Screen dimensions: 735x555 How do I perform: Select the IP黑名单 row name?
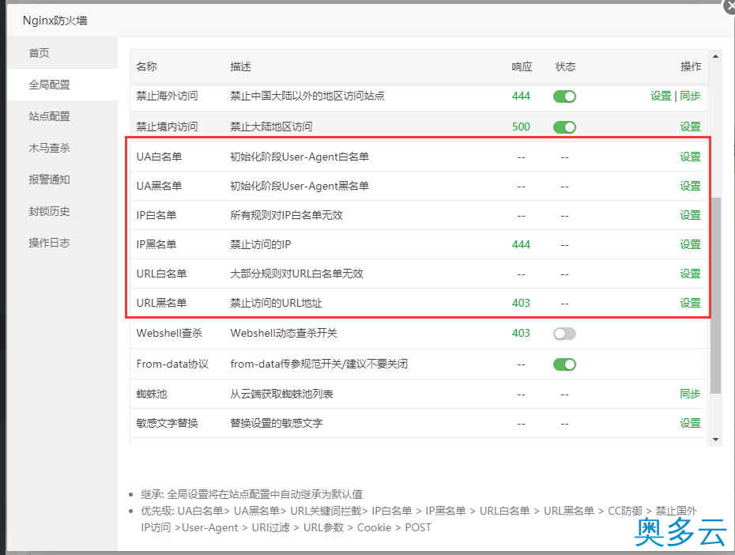click(x=156, y=244)
